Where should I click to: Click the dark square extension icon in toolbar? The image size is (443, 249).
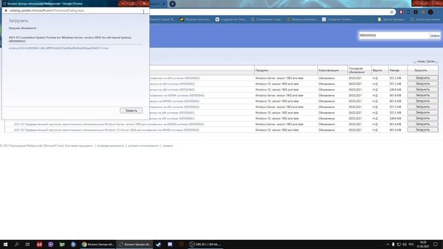[x=415, y=12]
